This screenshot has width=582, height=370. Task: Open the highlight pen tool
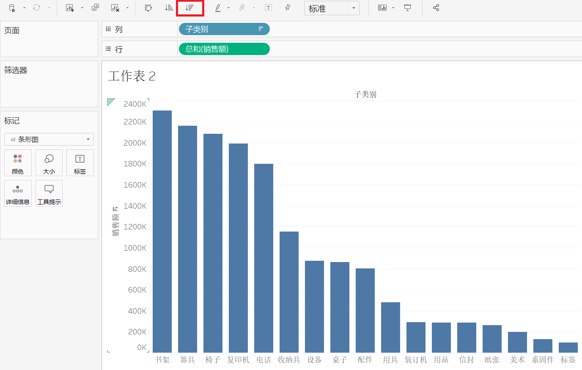218,8
